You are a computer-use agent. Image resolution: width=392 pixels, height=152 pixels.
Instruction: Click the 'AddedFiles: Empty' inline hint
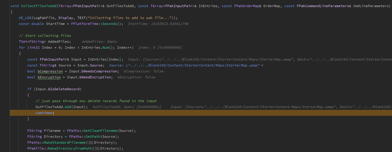coord(100,42)
